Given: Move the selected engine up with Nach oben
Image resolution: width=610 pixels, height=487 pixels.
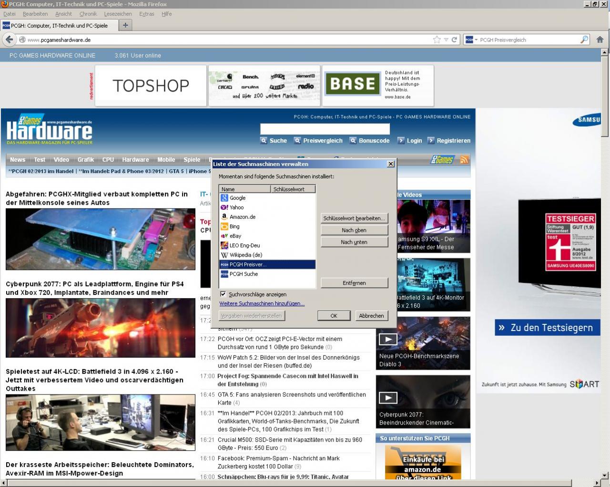Looking at the screenshot, I should (x=354, y=230).
